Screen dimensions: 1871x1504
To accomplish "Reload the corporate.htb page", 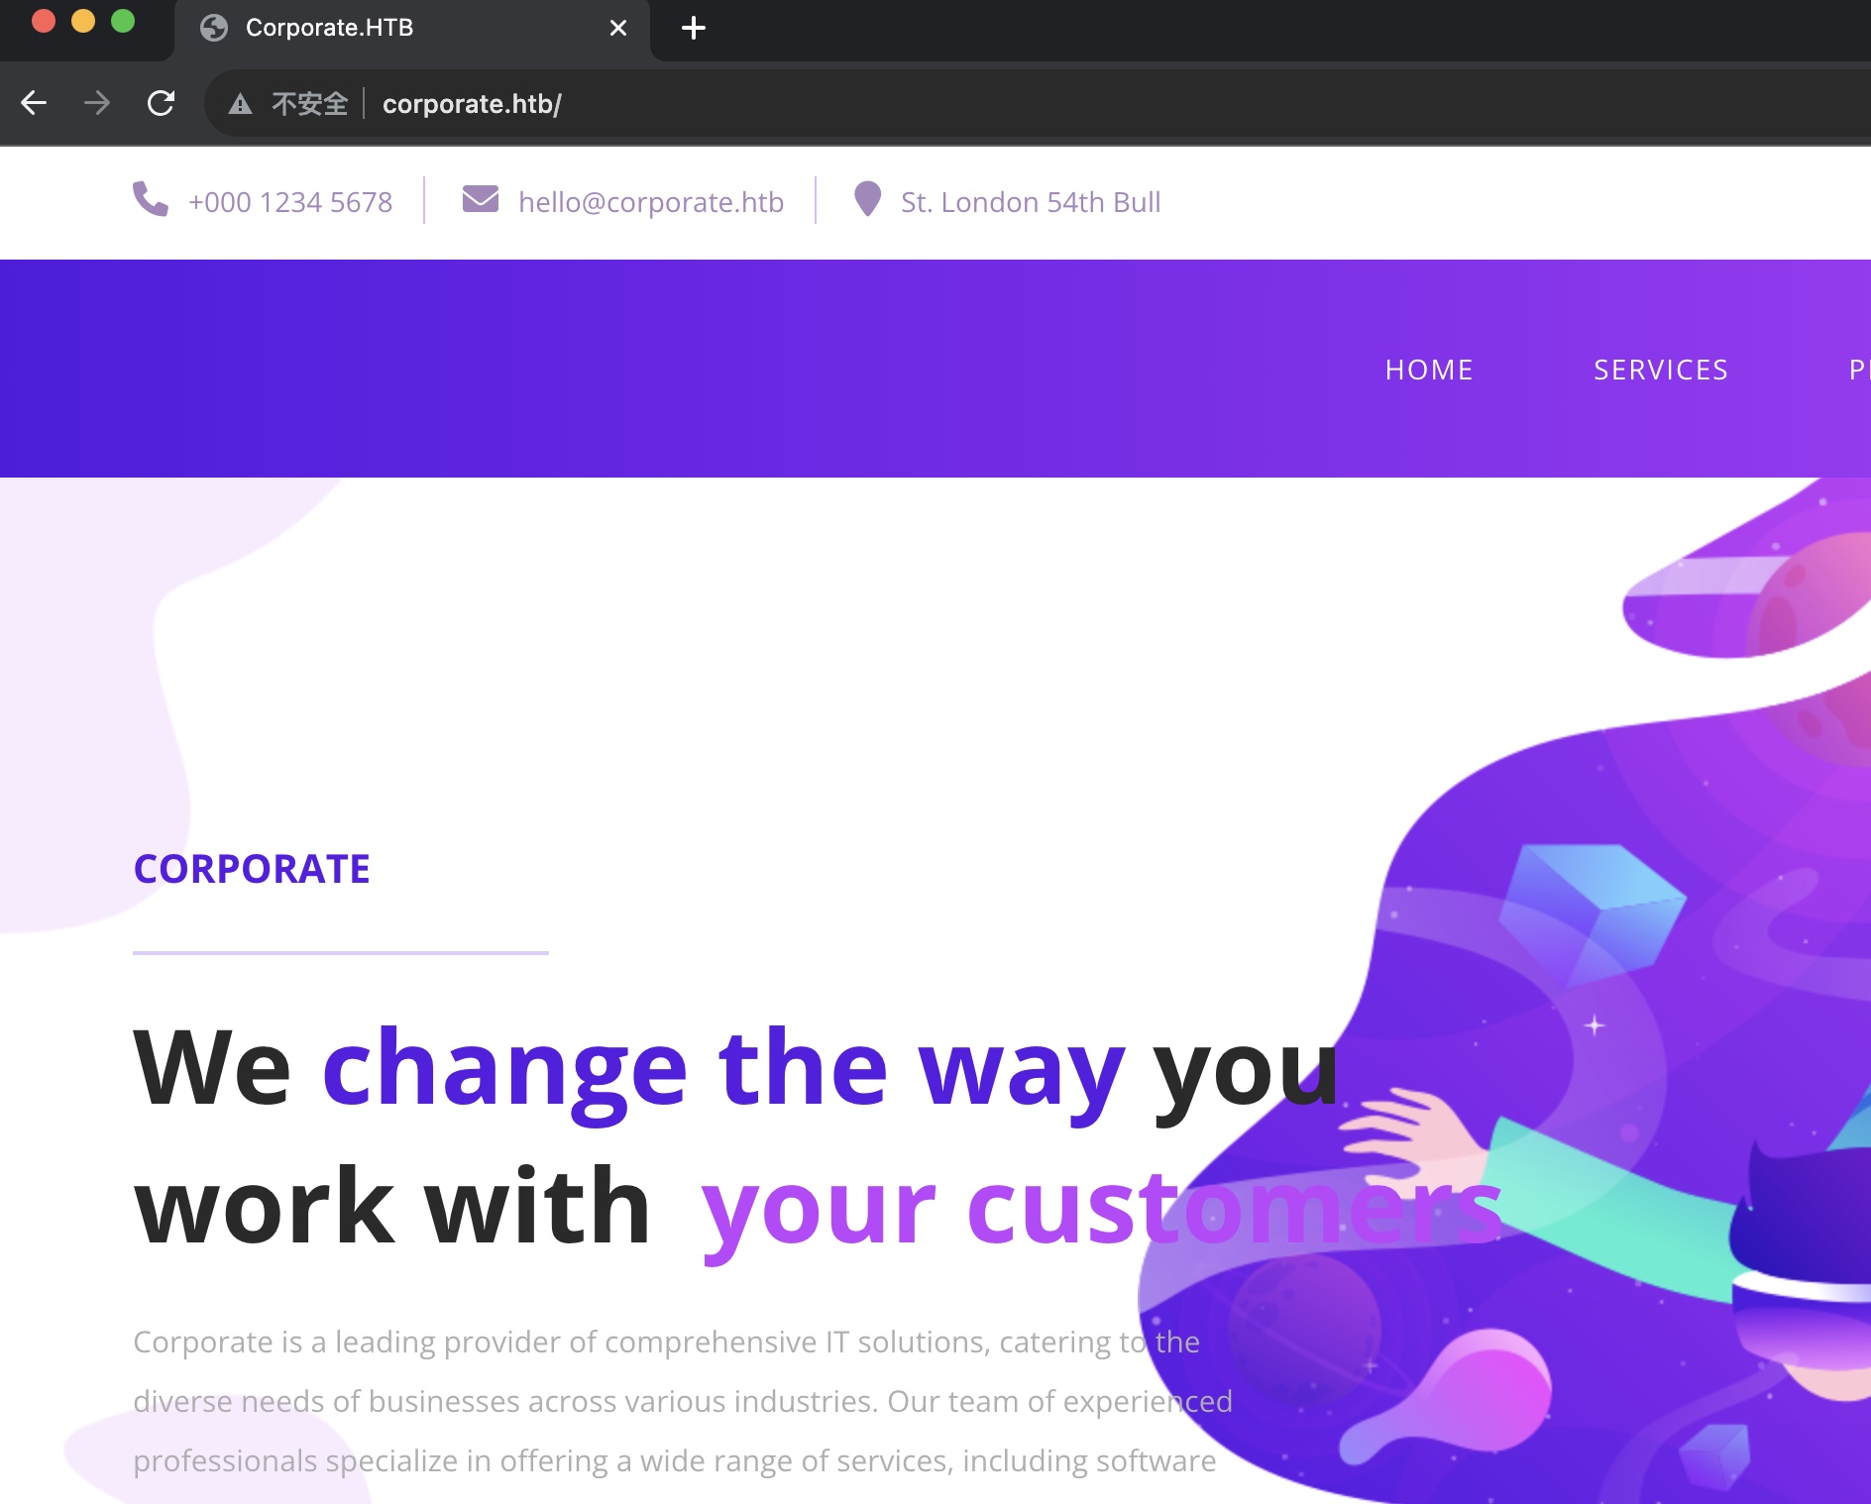I will 161,103.
